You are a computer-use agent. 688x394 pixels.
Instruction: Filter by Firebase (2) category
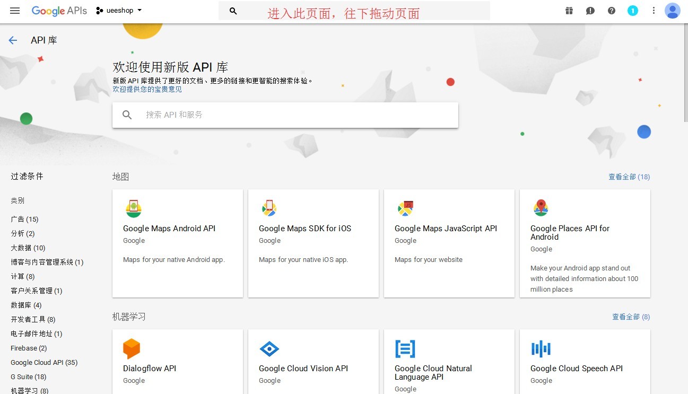(x=29, y=348)
